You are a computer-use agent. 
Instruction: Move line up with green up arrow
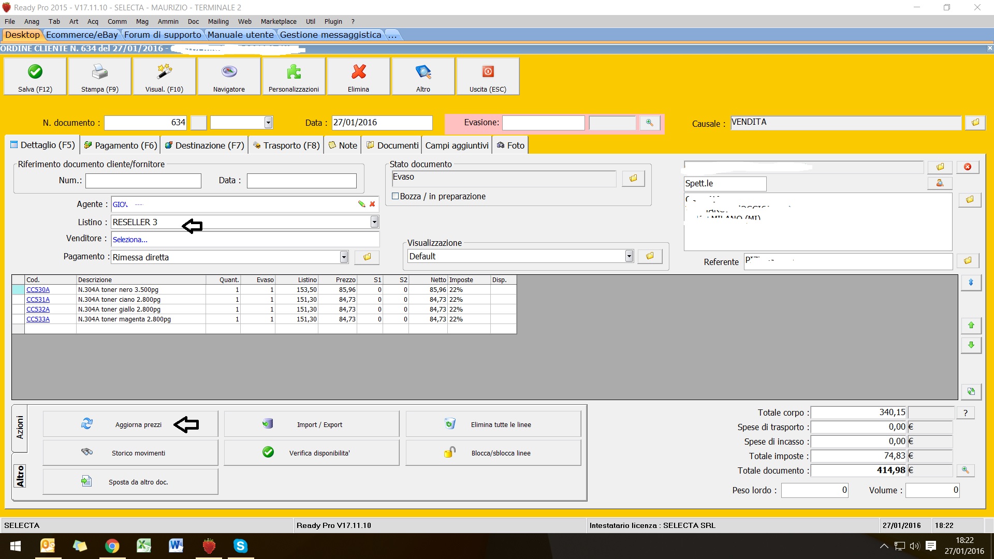coord(971,325)
